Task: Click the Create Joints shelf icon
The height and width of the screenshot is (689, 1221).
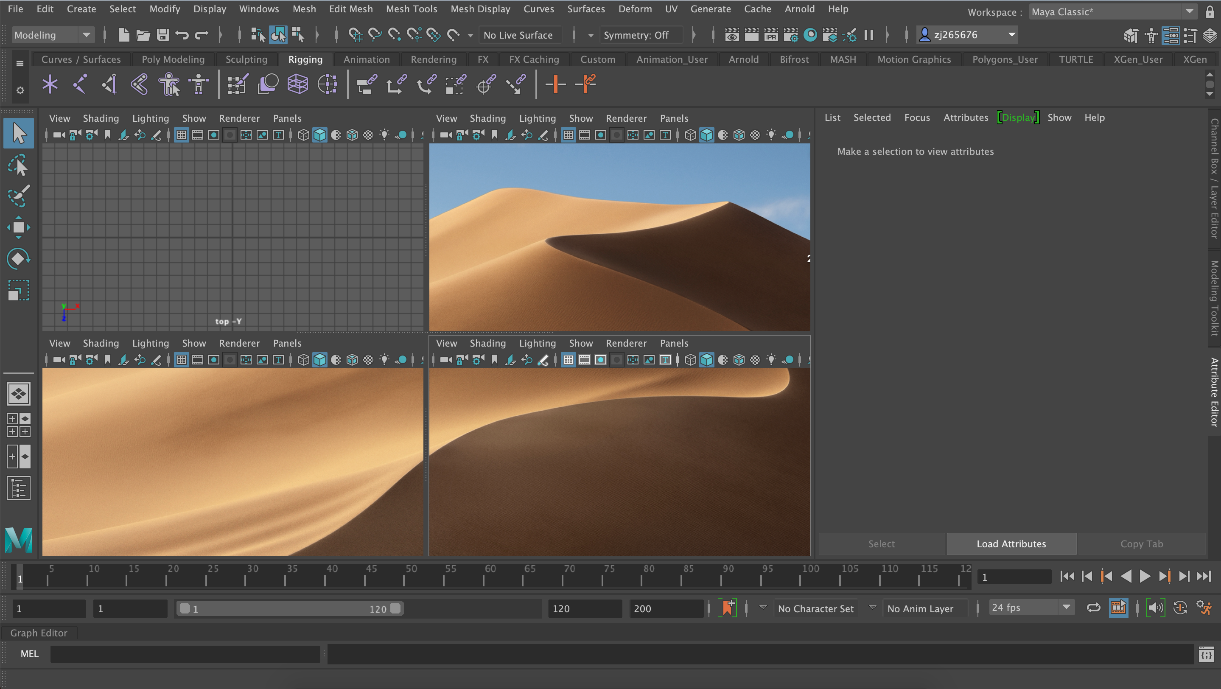Action: (x=80, y=85)
